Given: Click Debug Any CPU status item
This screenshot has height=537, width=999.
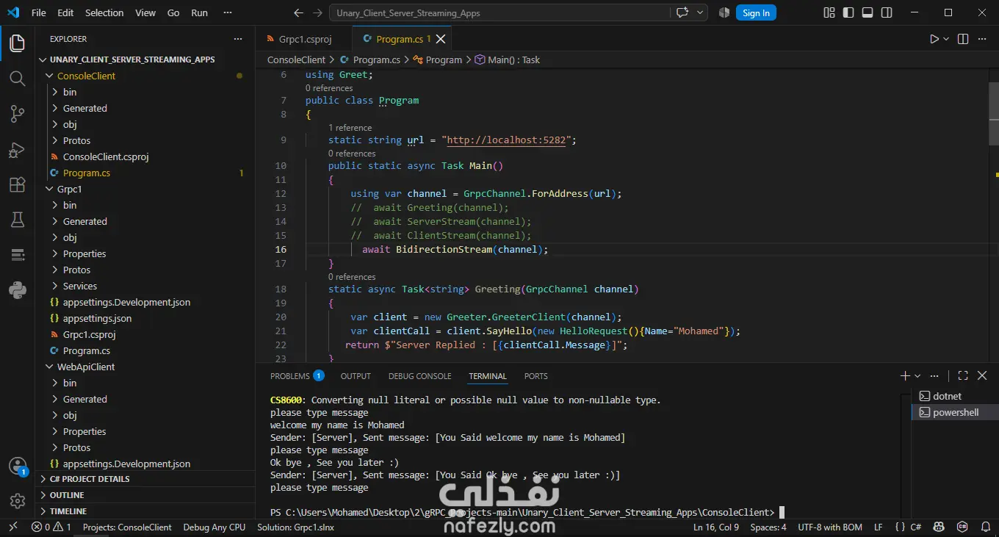Looking at the screenshot, I should (x=214, y=527).
